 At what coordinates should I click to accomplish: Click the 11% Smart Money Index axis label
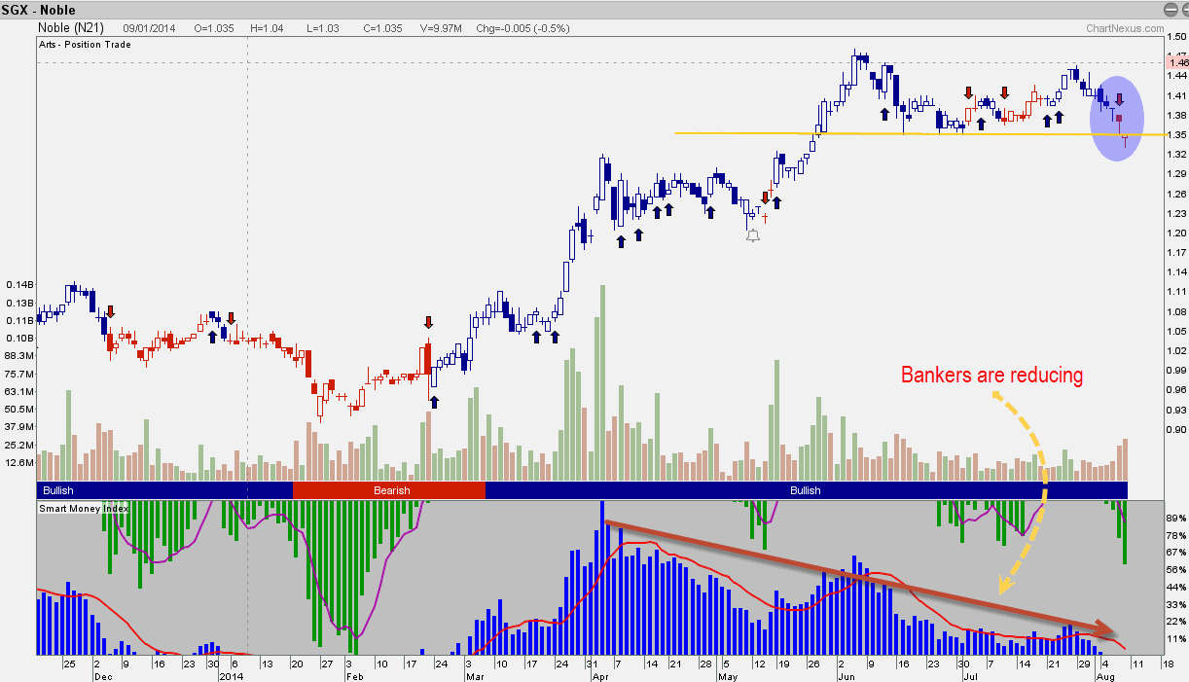(x=1174, y=638)
